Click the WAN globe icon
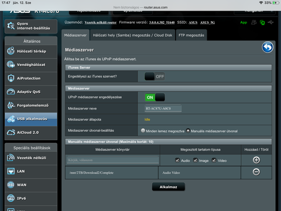The width and height of the screenshot is (281, 211). tap(11, 185)
